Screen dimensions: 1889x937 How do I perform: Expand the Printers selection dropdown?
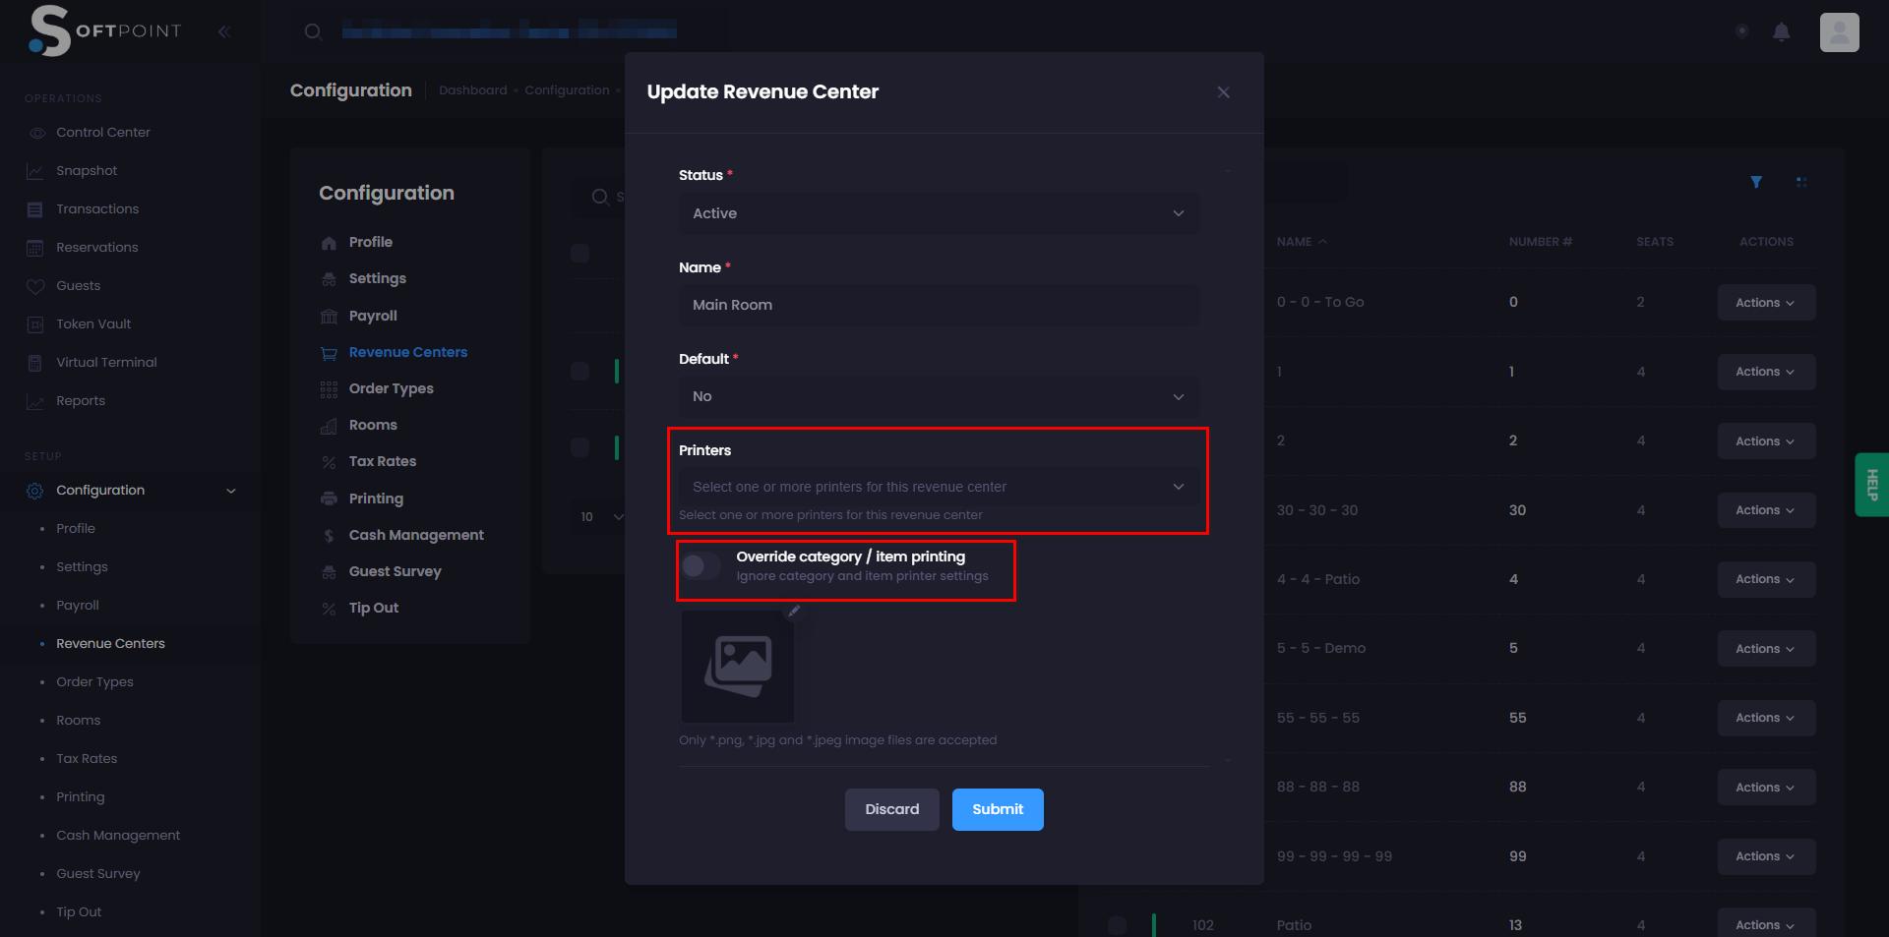939,487
